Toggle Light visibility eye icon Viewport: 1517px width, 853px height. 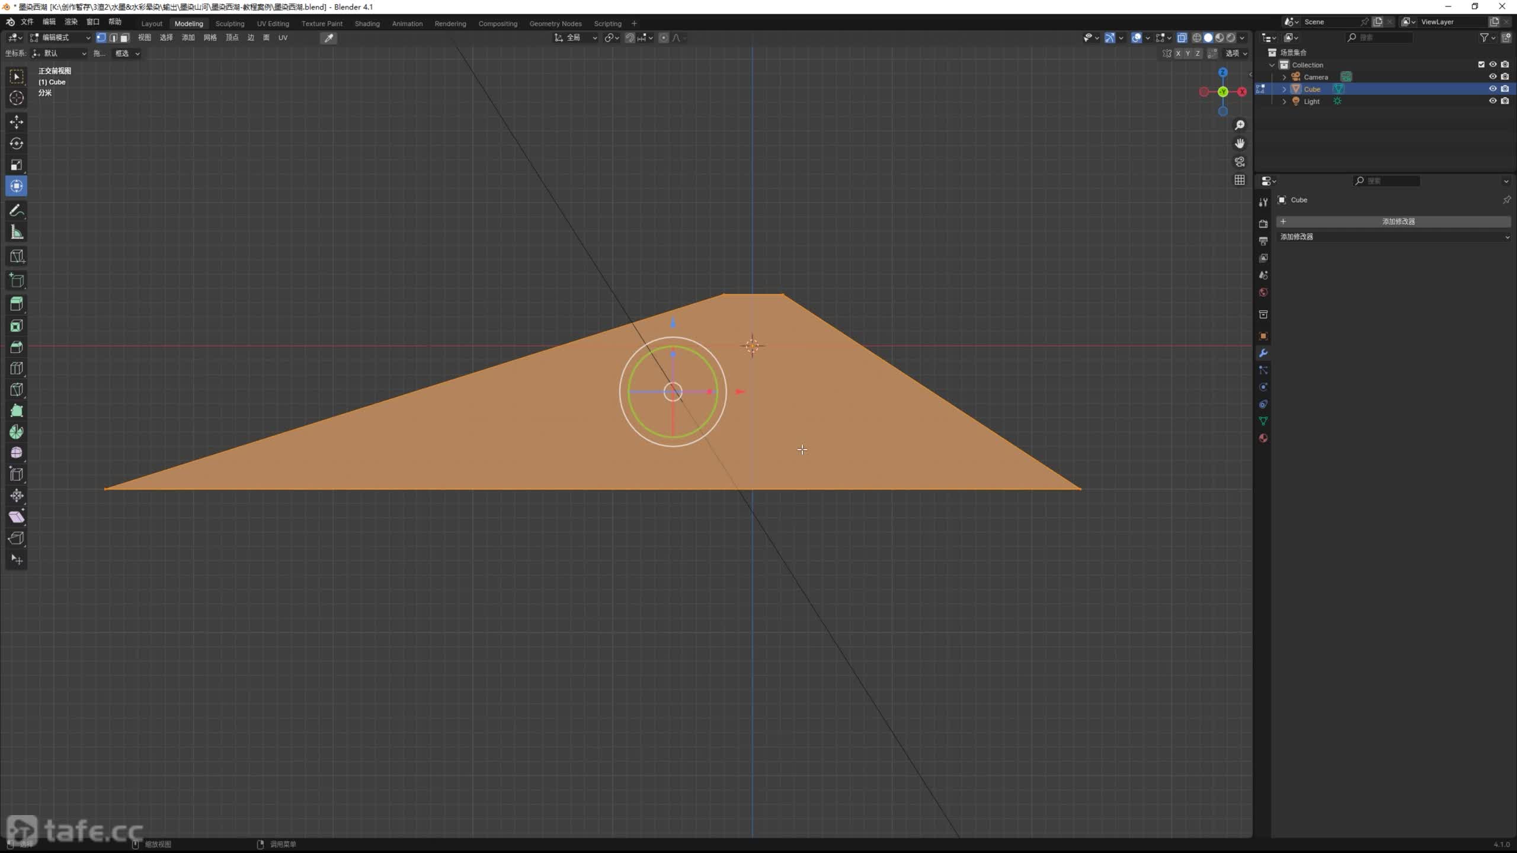click(x=1493, y=101)
